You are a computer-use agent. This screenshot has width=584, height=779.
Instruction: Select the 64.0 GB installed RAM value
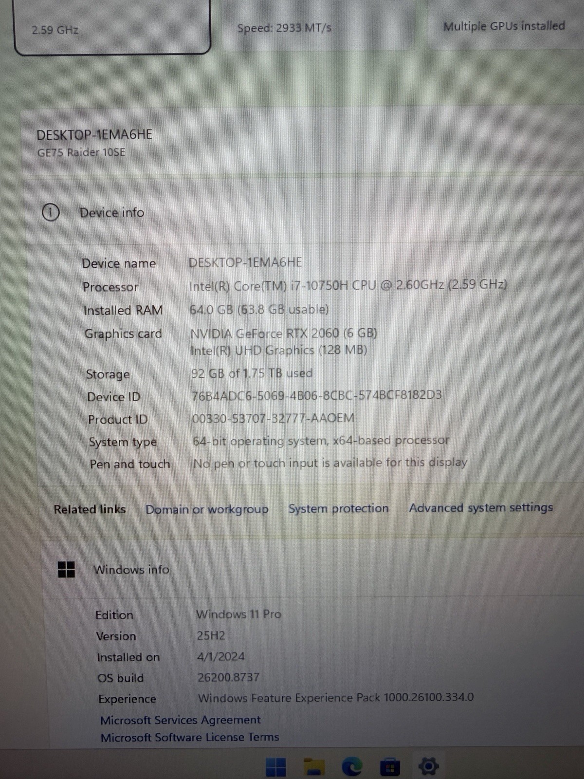click(259, 309)
